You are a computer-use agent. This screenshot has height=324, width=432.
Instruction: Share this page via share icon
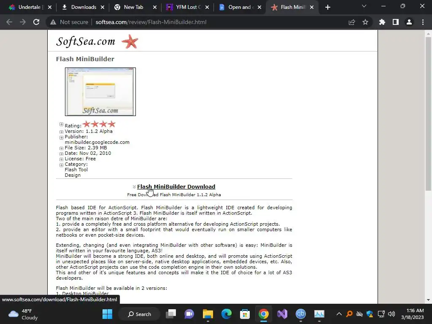pos(352,22)
